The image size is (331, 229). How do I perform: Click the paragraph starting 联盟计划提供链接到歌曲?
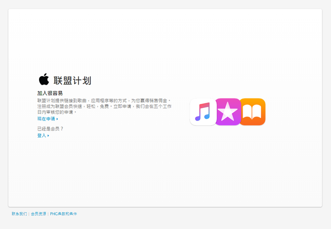pyautogui.click(x=104, y=106)
